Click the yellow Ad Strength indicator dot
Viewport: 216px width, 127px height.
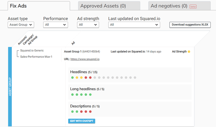coord(189,51)
